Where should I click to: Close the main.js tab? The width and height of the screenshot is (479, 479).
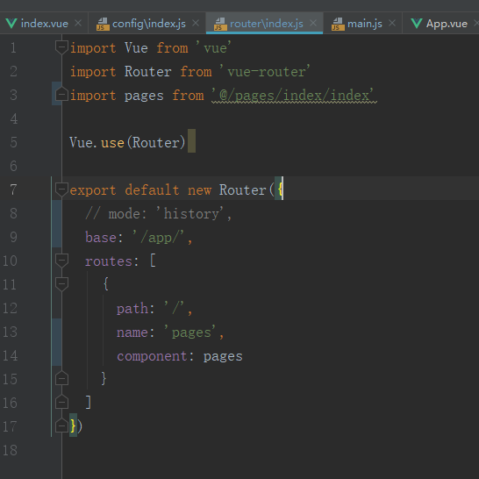[x=392, y=23]
